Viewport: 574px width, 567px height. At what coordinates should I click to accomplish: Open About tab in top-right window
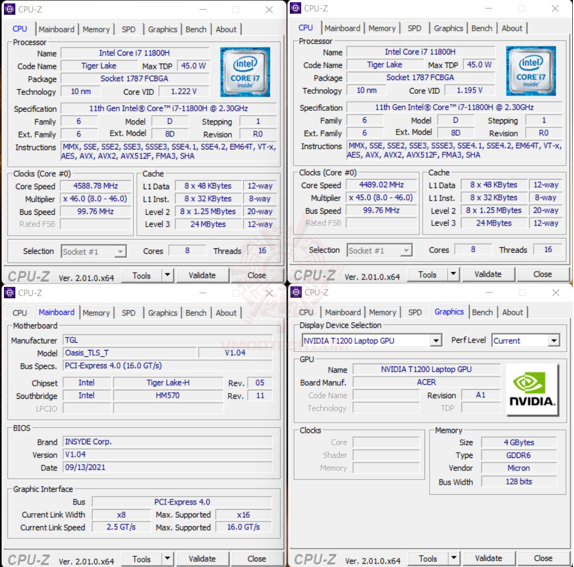coord(511,28)
